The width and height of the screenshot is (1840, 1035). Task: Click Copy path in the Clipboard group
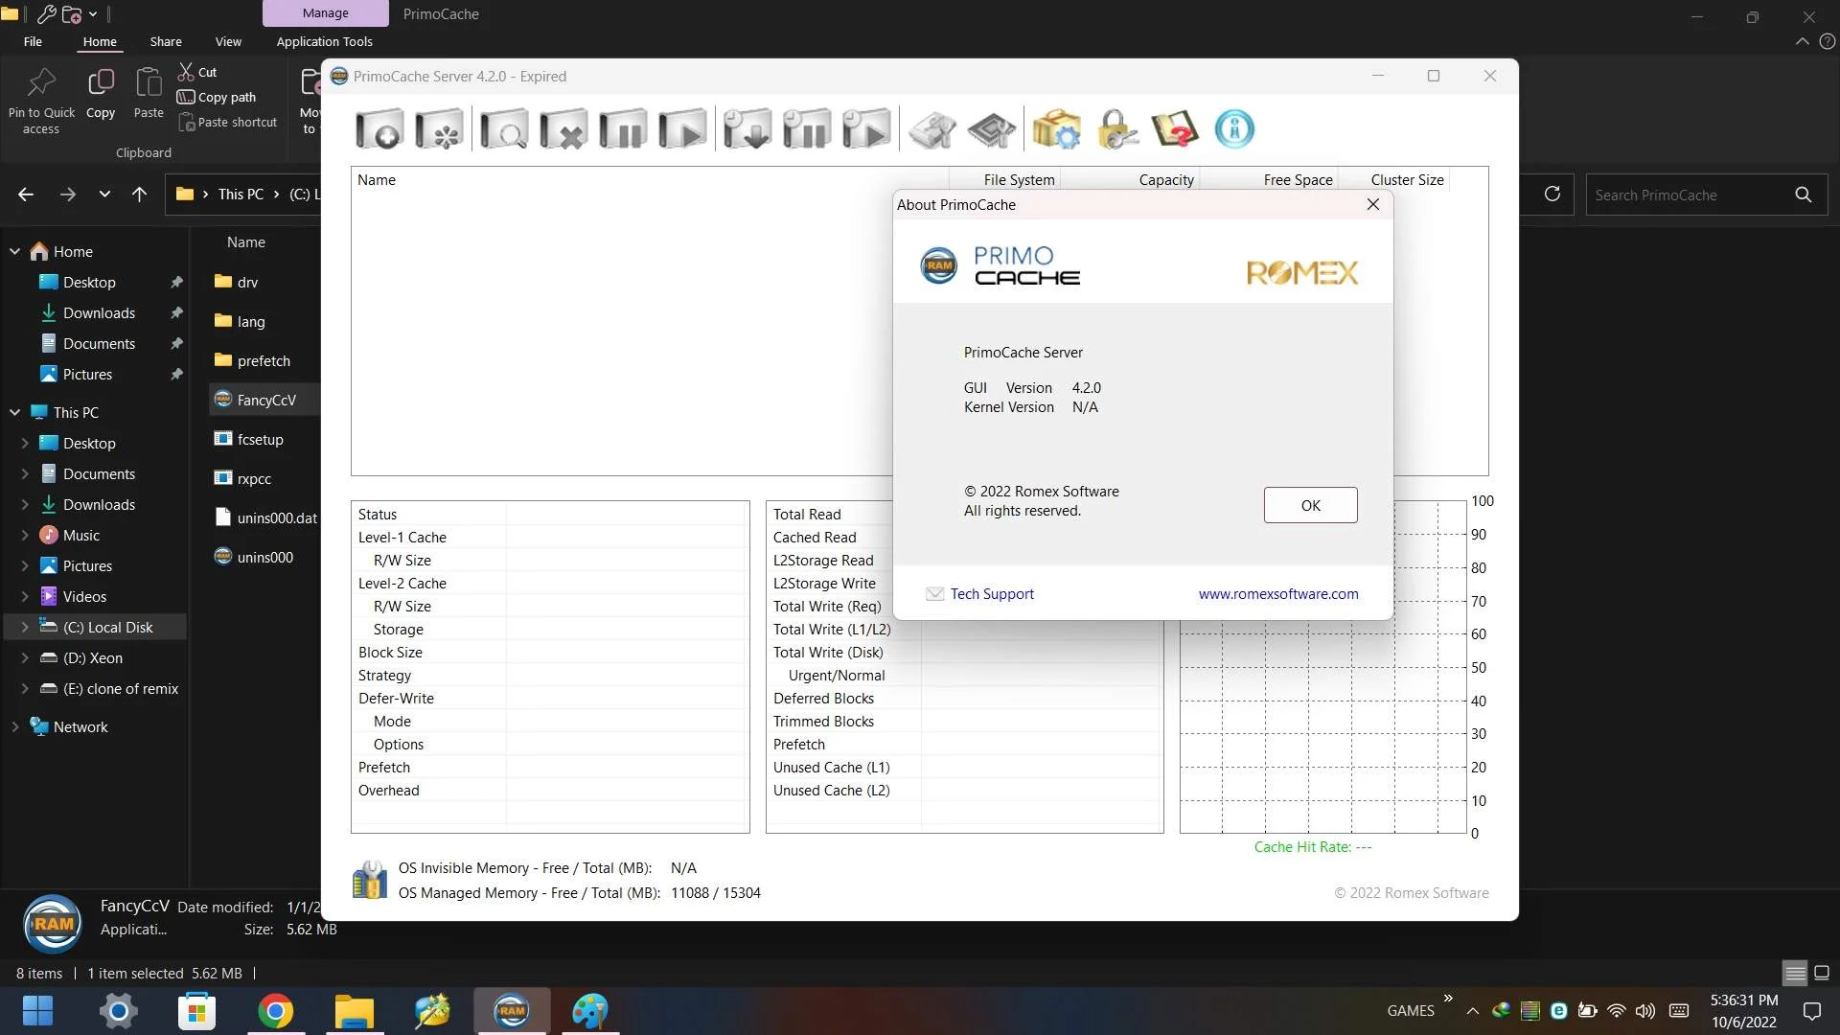pyautogui.click(x=217, y=97)
